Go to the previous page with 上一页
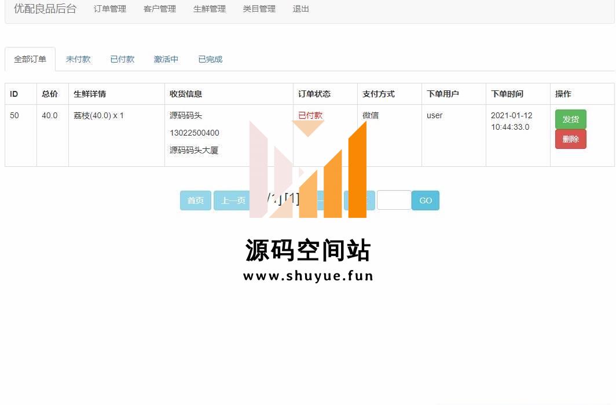 (x=233, y=200)
